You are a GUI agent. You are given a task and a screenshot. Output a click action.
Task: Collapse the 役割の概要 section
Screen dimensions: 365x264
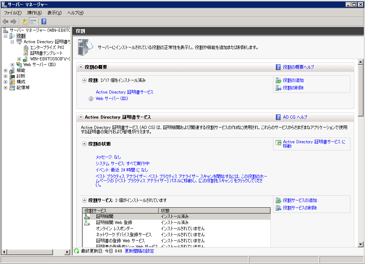[81, 67]
